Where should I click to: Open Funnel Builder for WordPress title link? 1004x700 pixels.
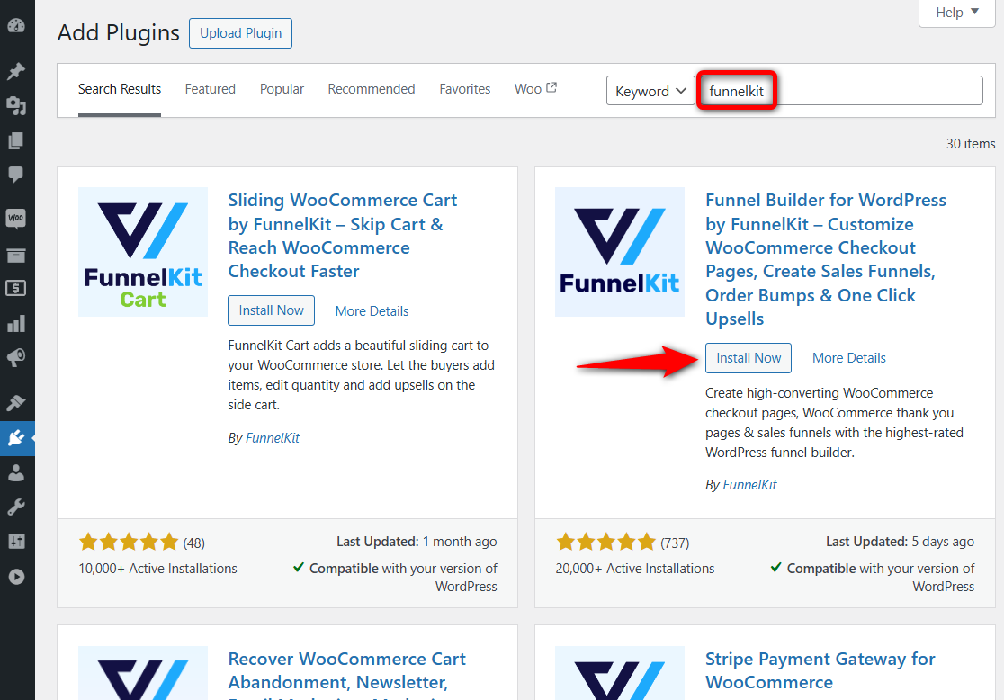coord(825,259)
